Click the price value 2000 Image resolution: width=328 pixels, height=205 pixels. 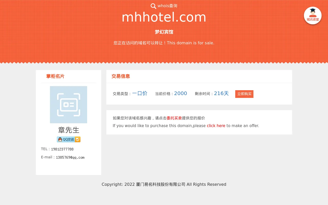point(181,94)
